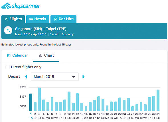Click the Skyscanner logo

pos(21,6)
